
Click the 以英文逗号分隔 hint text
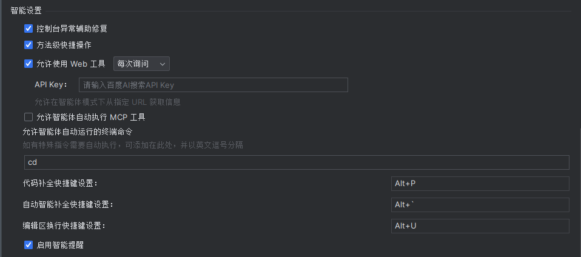[220, 145]
